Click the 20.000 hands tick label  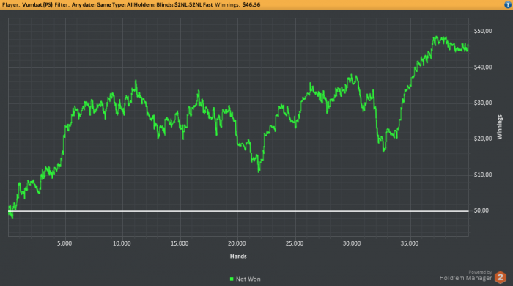point(237,243)
